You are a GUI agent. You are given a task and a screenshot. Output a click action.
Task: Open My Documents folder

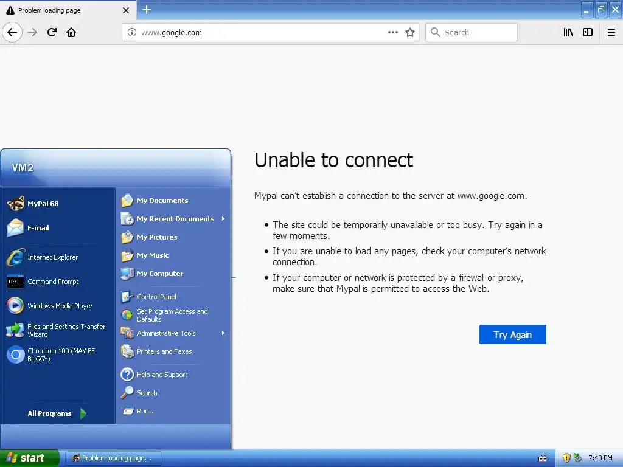coord(173,201)
